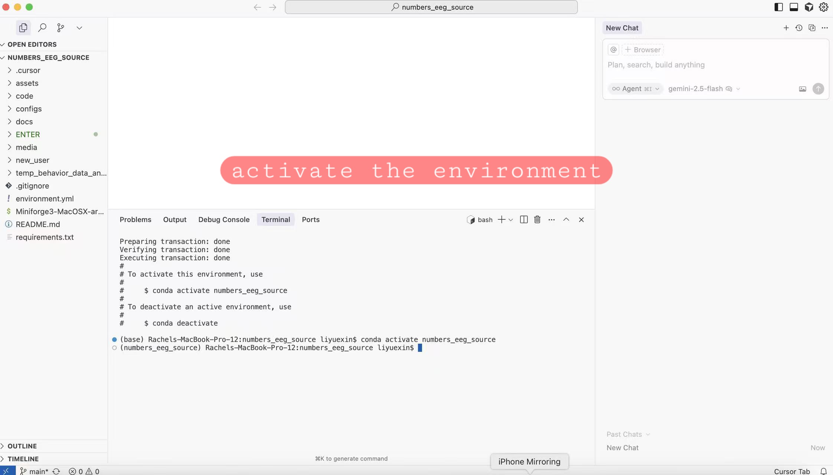Expand the configs folder
This screenshot has height=475, width=833.
29,108
